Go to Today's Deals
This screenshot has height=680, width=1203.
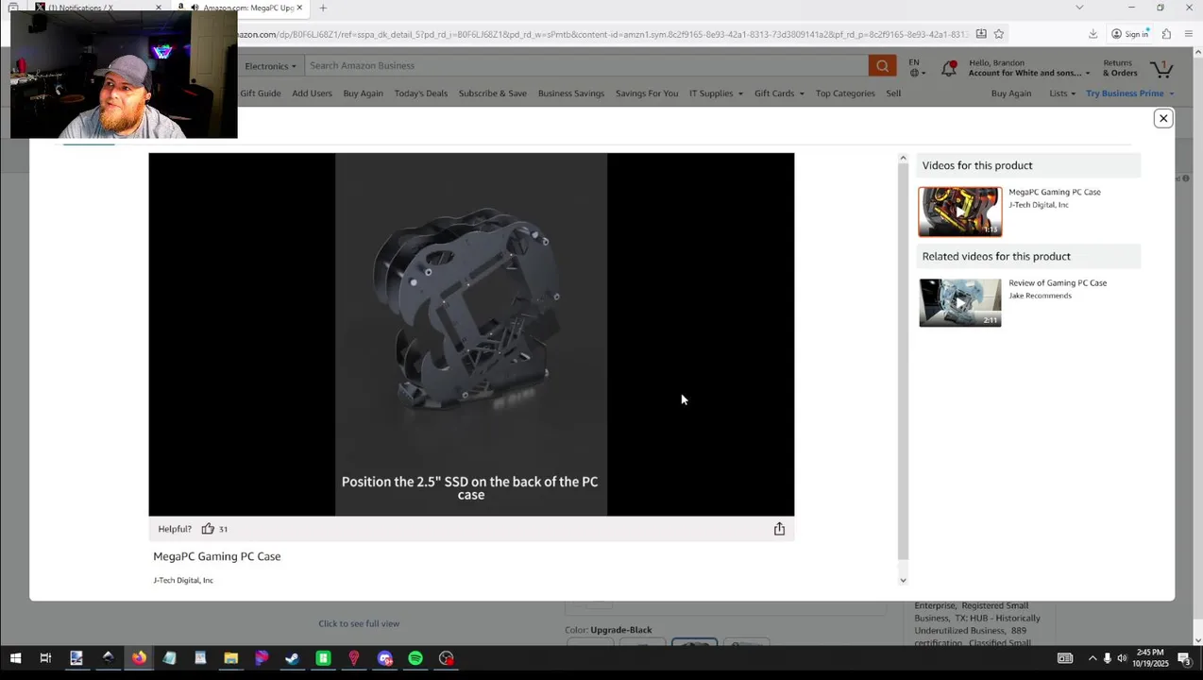(421, 93)
